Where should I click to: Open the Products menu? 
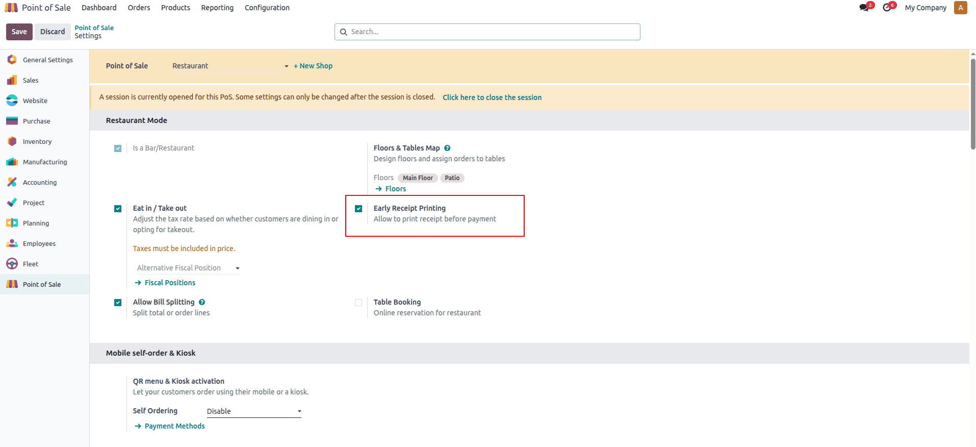175,8
